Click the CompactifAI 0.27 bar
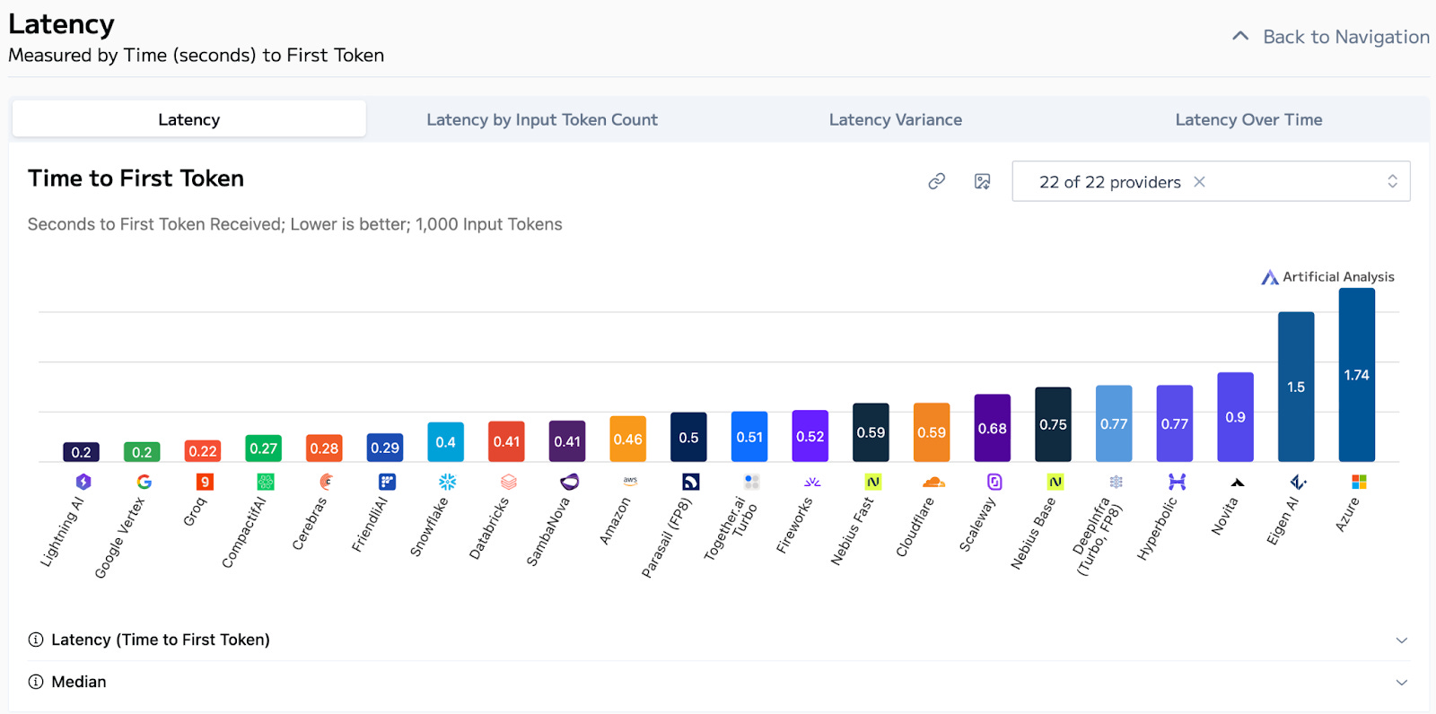 (x=264, y=448)
